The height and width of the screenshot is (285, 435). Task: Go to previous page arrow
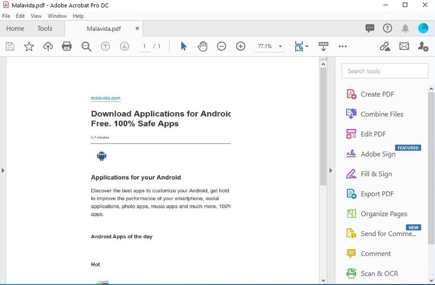tap(105, 46)
